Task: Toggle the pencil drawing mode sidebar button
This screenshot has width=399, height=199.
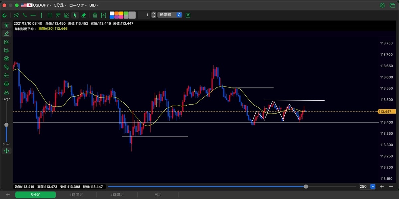Action: [x=6, y=33]
